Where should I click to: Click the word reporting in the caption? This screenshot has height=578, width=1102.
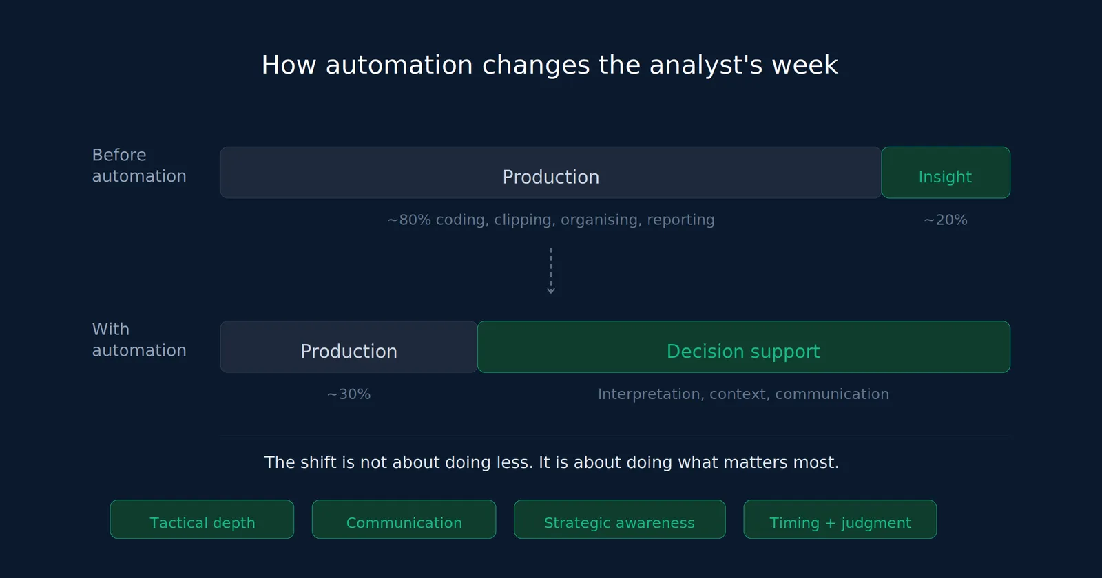[680, 220]
